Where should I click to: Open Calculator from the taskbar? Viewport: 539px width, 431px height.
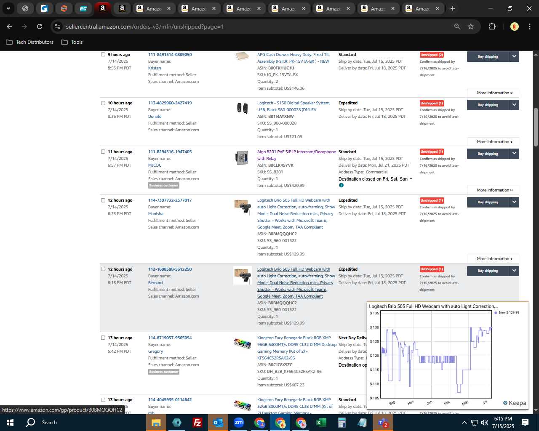pyautogui.click(x=342, y=423)
